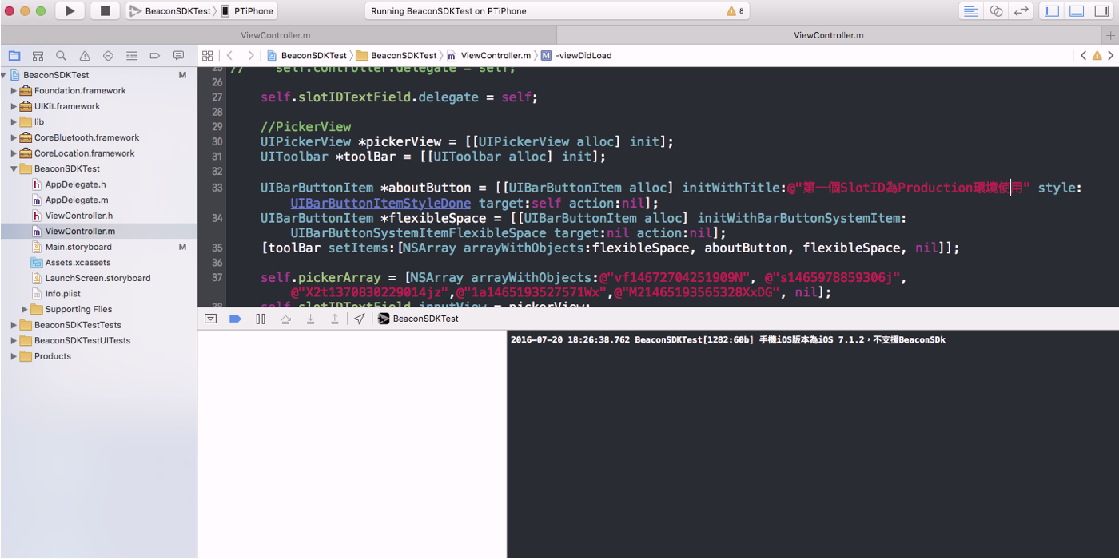Choose the PTiPhone run destination

coord(248,11)
